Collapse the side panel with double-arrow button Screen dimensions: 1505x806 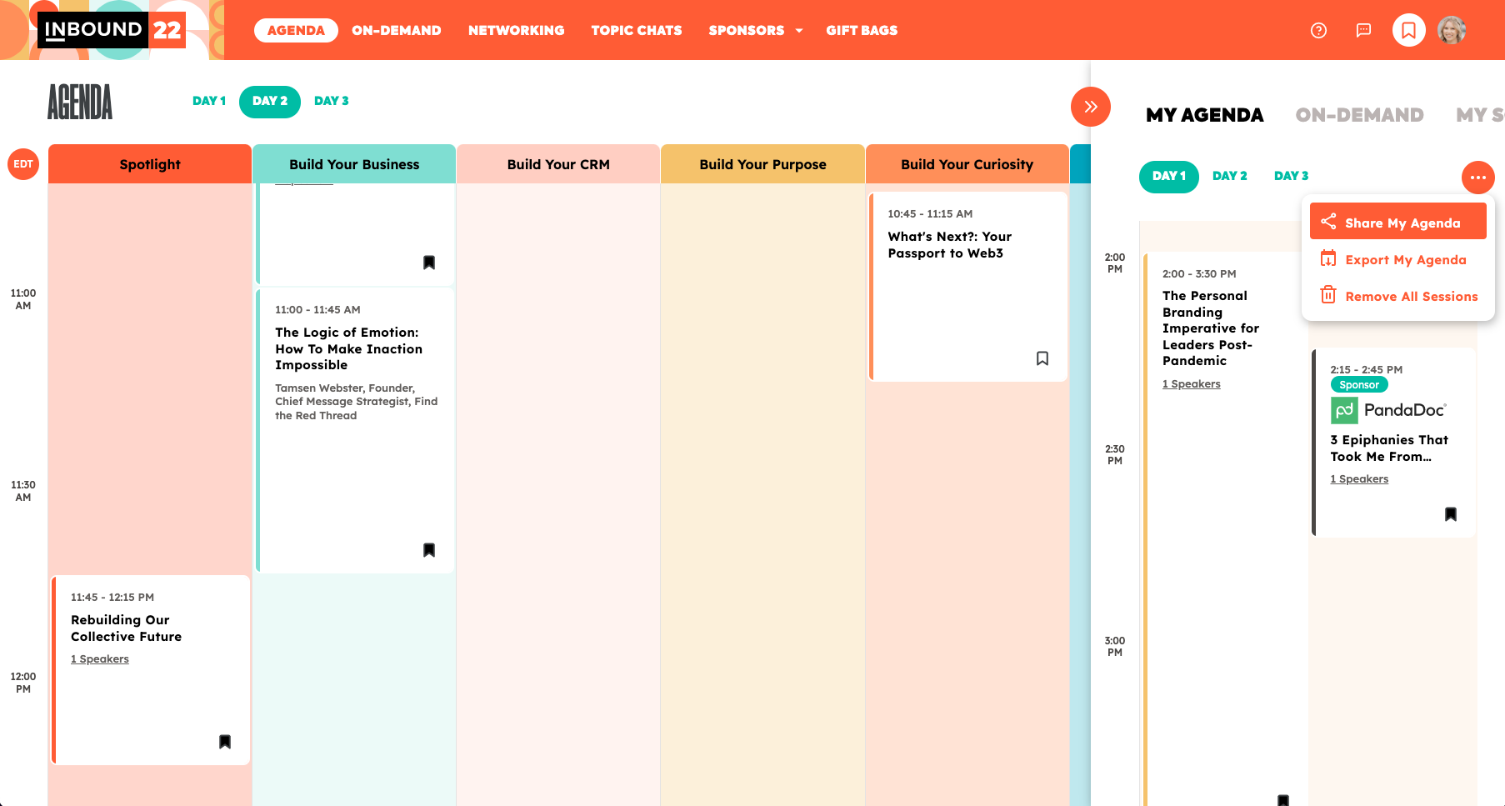point(1090,107)
